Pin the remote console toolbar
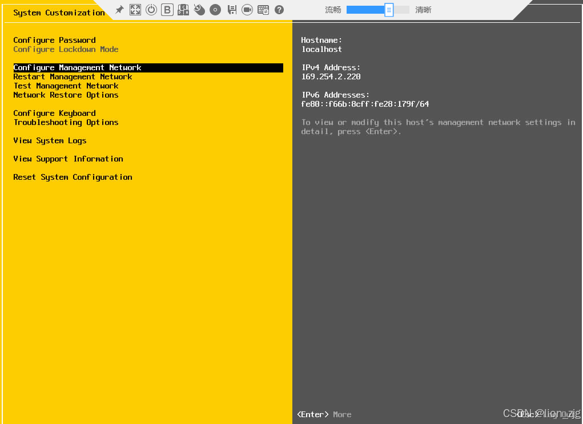 click(119, 10)
